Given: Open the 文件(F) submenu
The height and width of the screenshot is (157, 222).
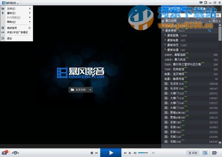Looking at the screenshot, I should 17,8.
